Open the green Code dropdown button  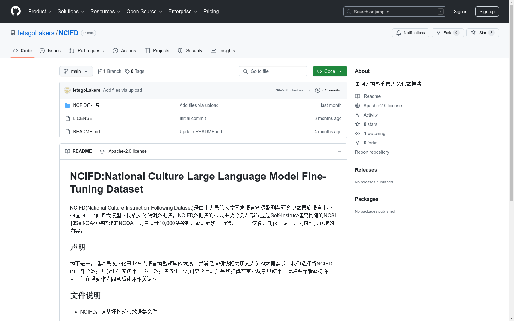point(330,71)
